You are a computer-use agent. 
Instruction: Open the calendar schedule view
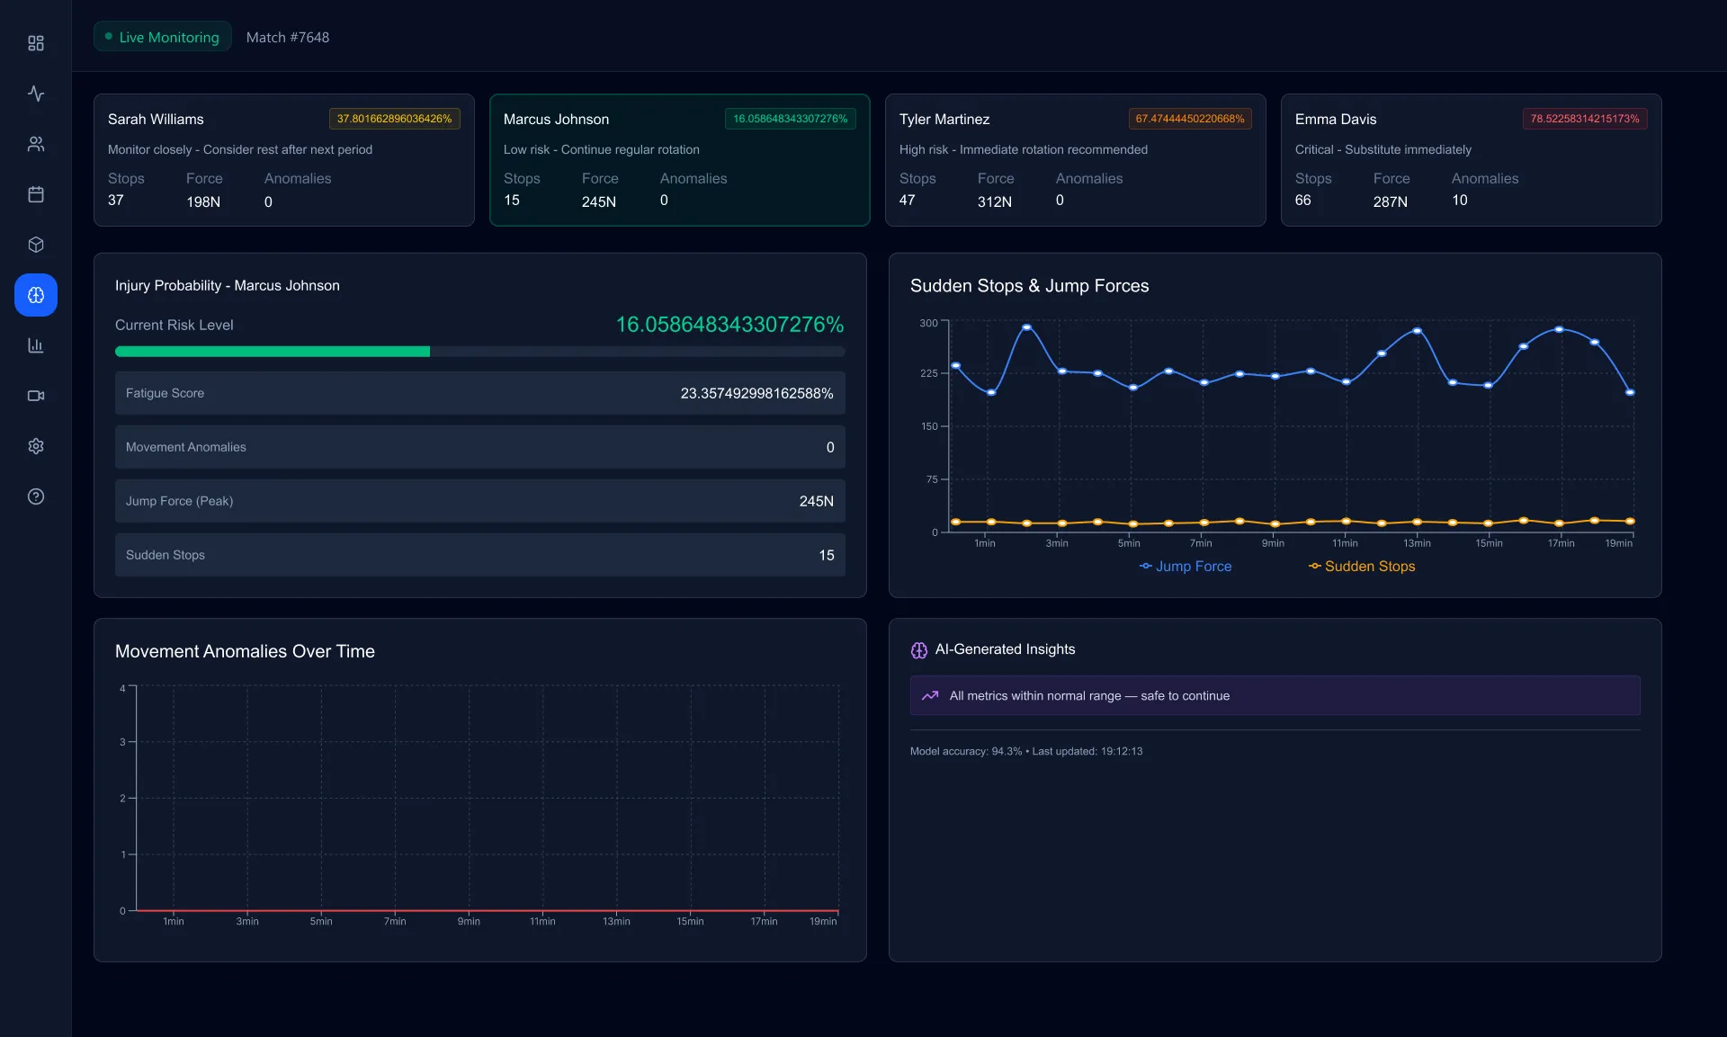click(35, 194)
